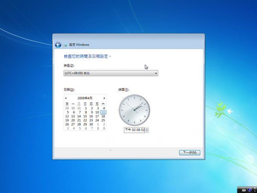Select date 27 in the calendar
The image size is (257, 193).
coord(73,124)
